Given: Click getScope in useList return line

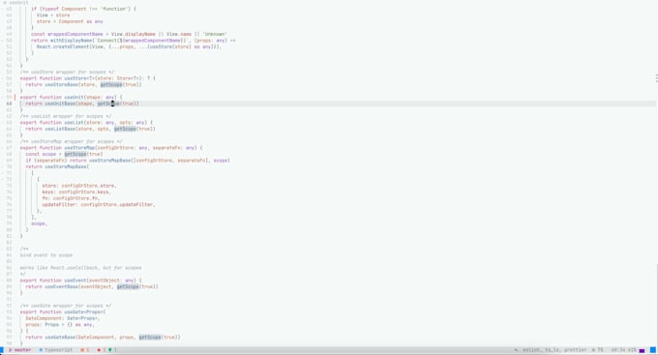Looking at the screenshot, I should pos(125,129).
